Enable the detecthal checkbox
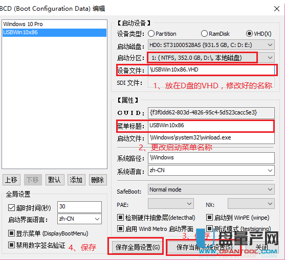This screenshot has height=260, width=285. point(120,217)
